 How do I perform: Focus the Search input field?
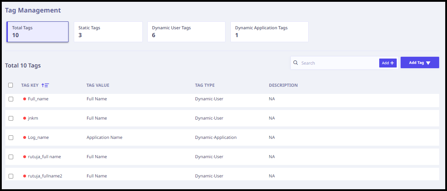click(x=337, y=63)
